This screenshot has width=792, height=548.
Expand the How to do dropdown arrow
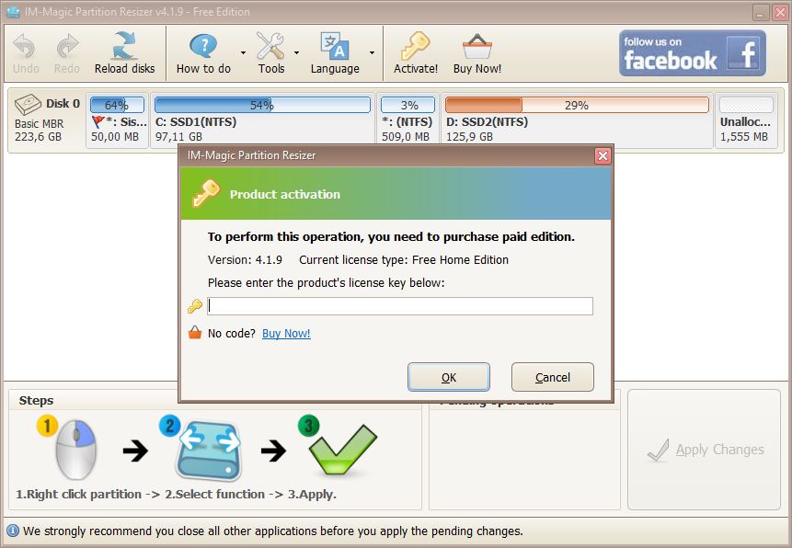pyautogui.click(x=243, y=53)
